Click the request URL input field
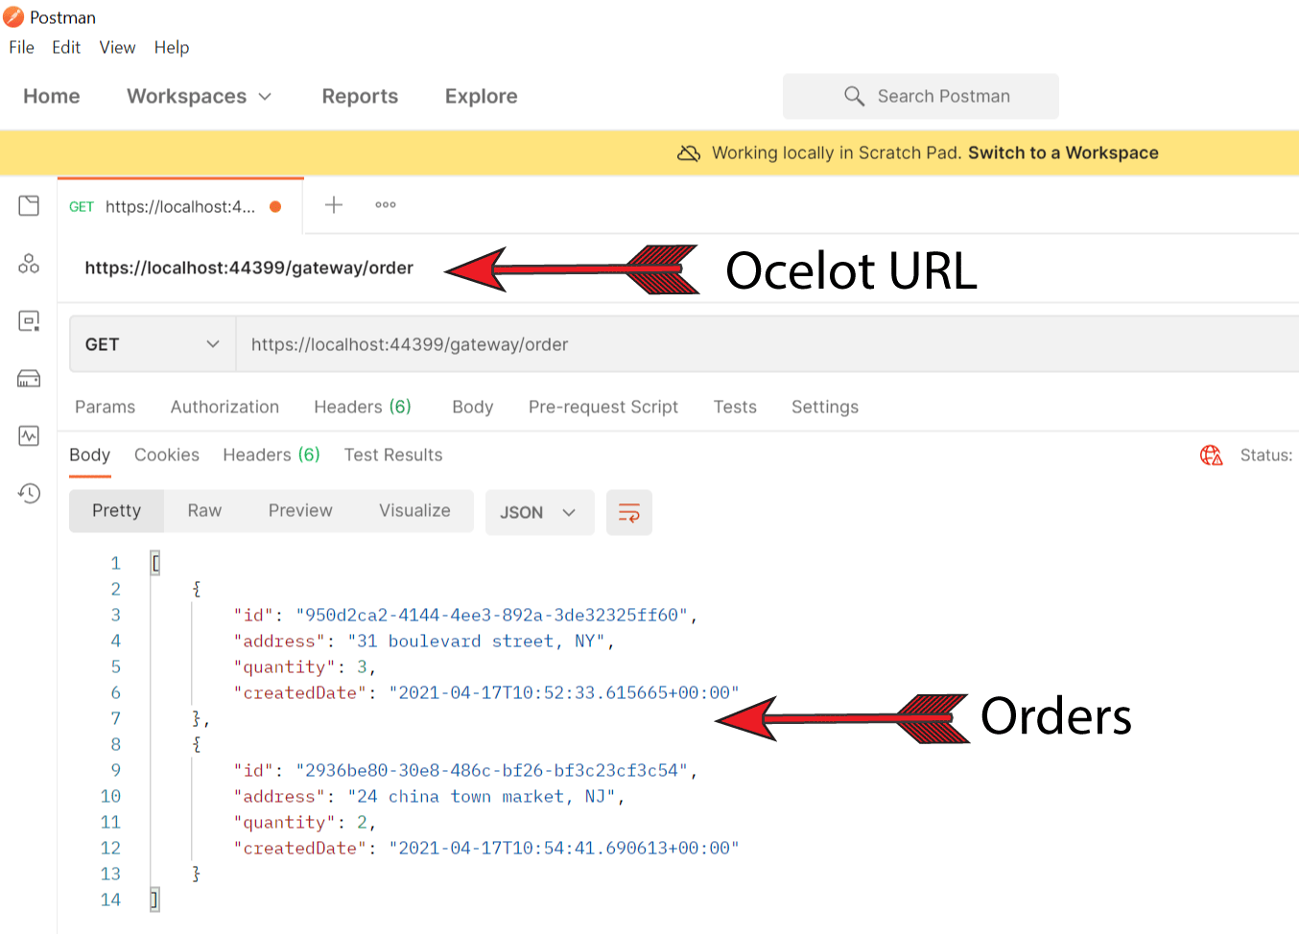 pyautogui.click(x=768, y=344)
